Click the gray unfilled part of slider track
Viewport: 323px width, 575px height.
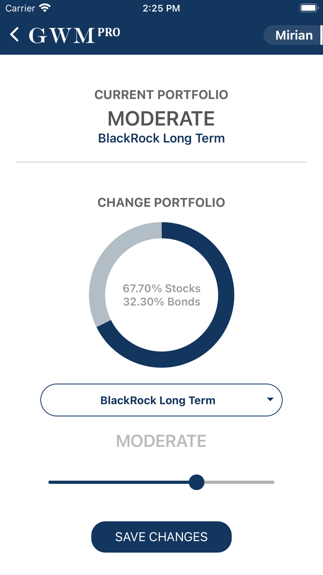[x=239, y=482]
